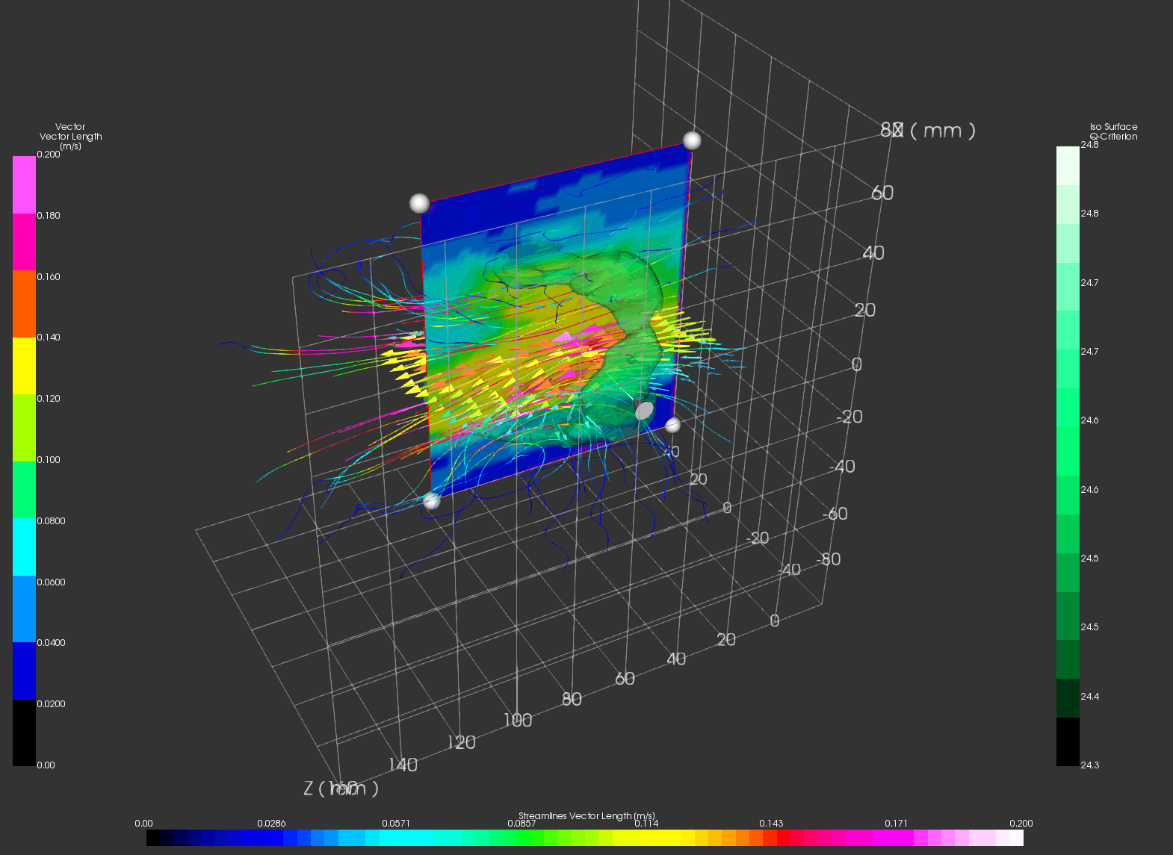Screen dimensions: 1173x855
Task: Click the Vector Length (m/s) legend title
Action: point(70,137)
